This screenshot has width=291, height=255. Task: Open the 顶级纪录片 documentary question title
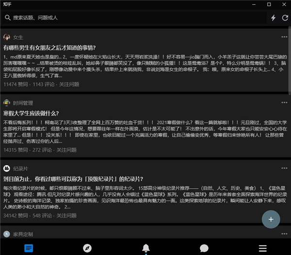tap(73, 179)
